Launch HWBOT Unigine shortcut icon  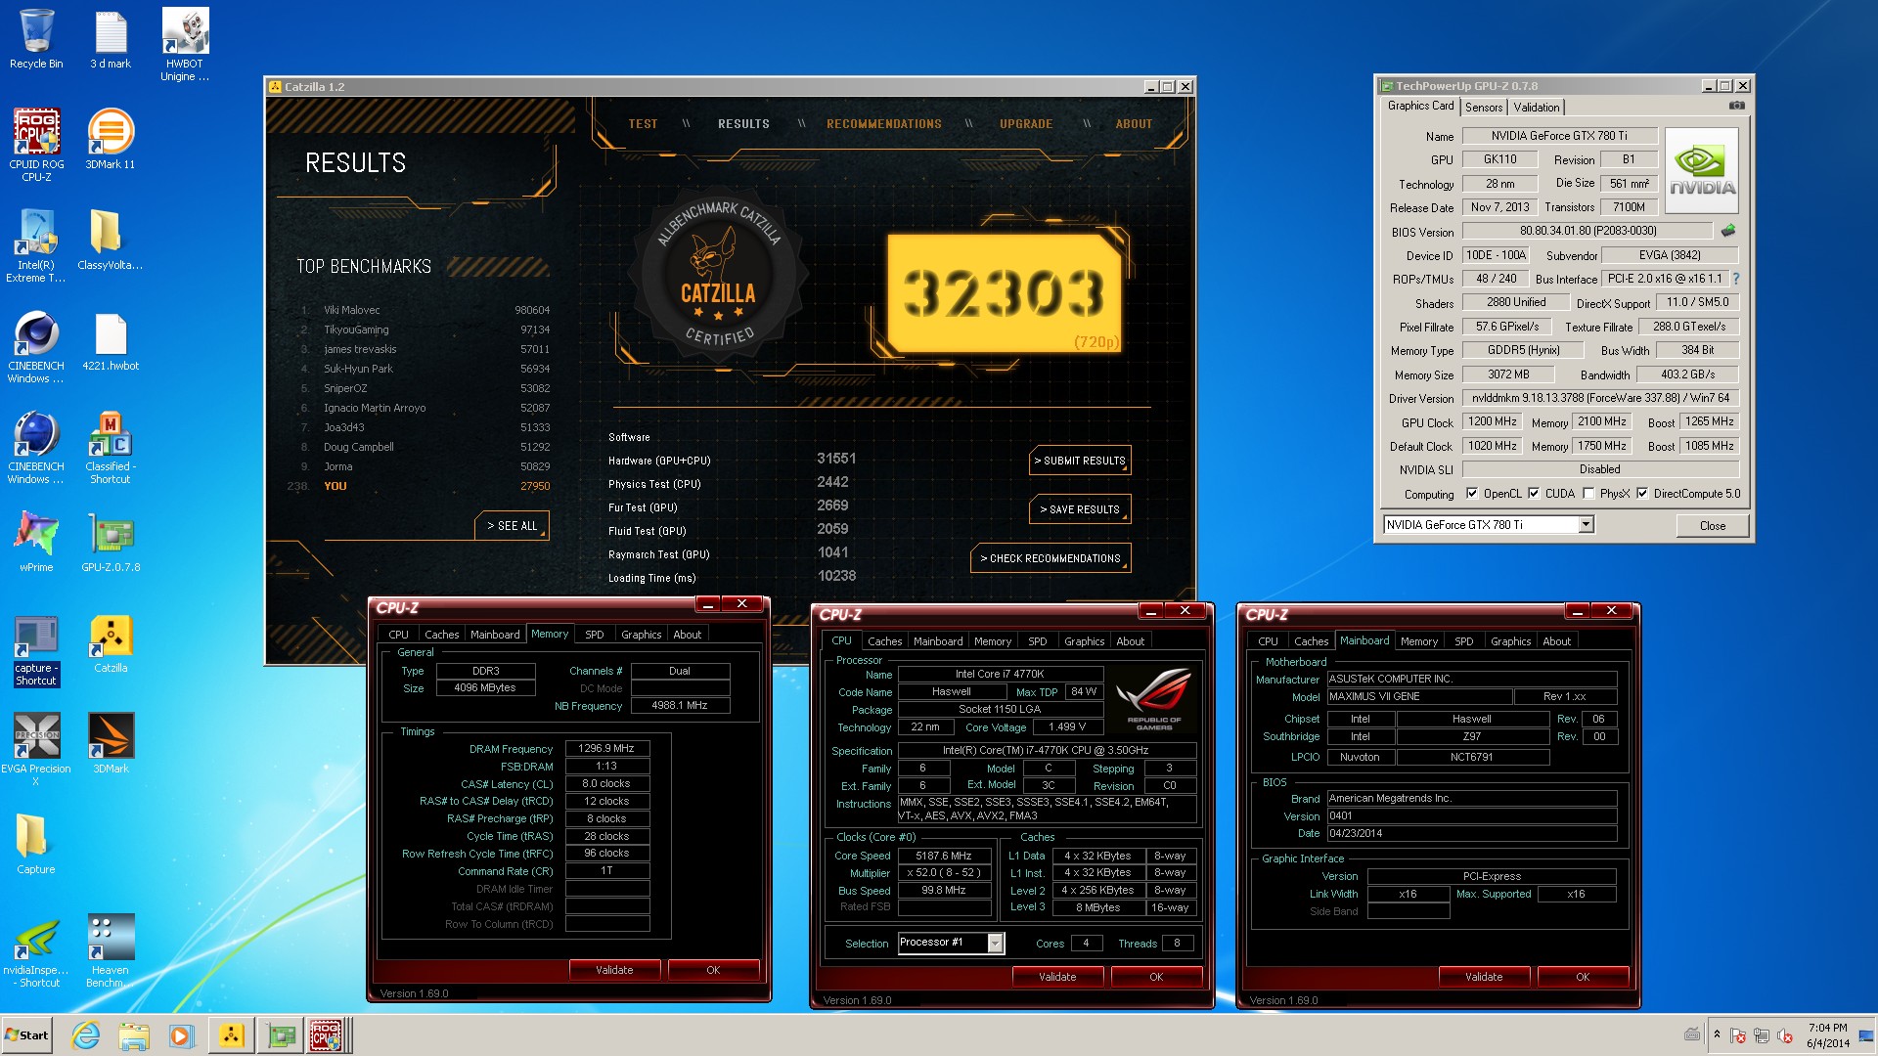click(185, 45)
